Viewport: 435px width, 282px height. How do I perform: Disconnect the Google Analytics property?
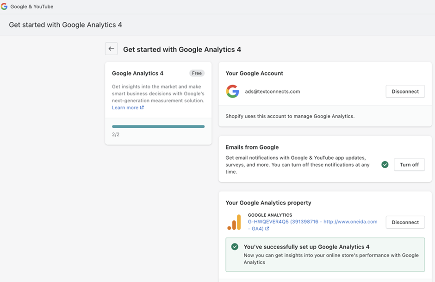tap(405, 222)
